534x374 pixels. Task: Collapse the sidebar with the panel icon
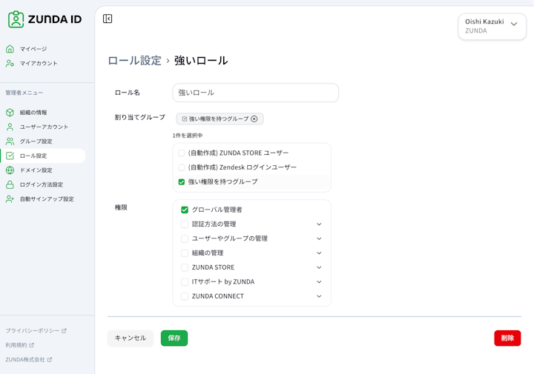(x=108, y=19)
